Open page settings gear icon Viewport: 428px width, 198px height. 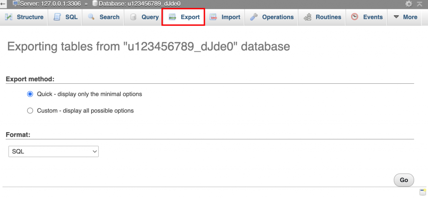tap(409, 4)
